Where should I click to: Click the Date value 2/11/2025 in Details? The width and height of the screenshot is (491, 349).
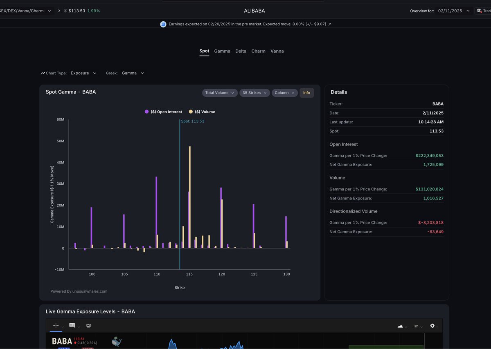[433, 113]
